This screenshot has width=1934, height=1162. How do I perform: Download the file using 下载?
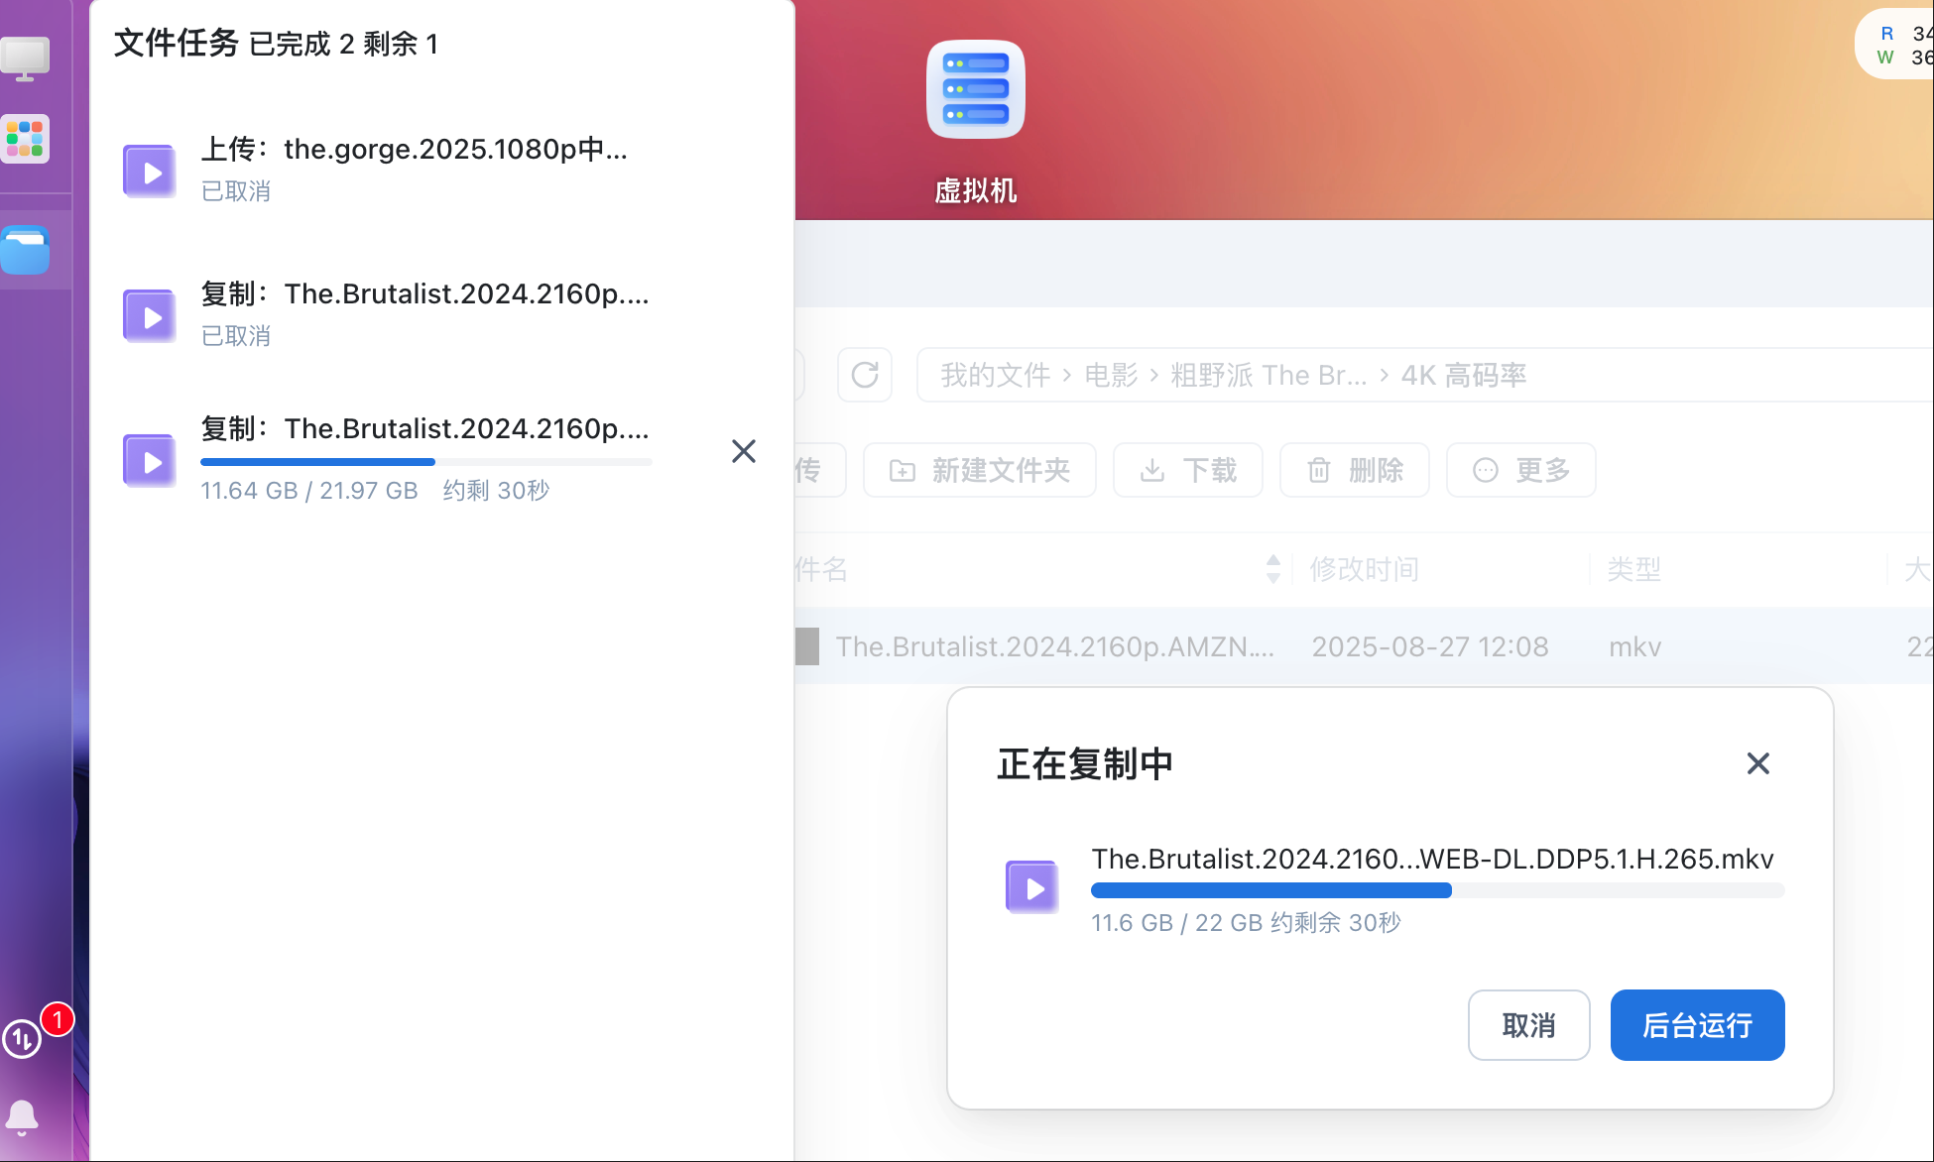coord(1187,470)
